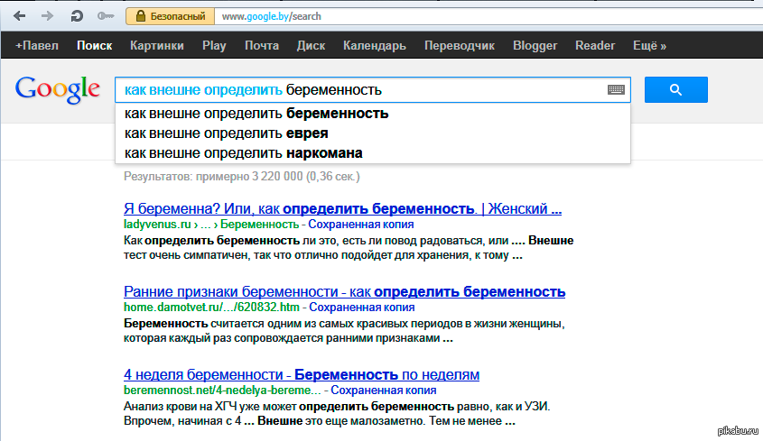The height and width of the screenshot is (441, 763).
Task: Click inside the Google search text field
Action: pyautogui.click(x=361, y=90)
